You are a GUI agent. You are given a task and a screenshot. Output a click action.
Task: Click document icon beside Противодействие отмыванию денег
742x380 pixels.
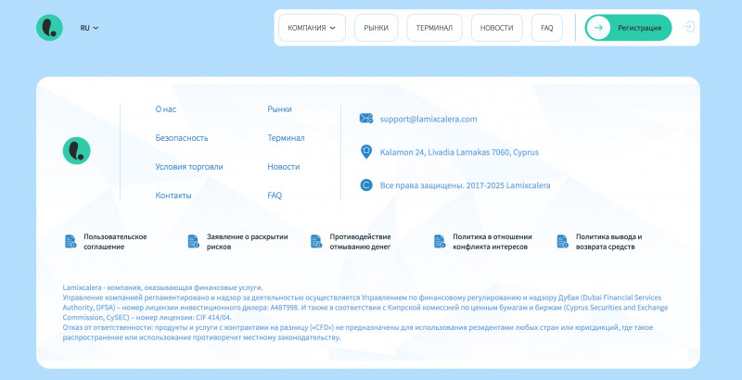pyautogui.click(x=316, y=242)
